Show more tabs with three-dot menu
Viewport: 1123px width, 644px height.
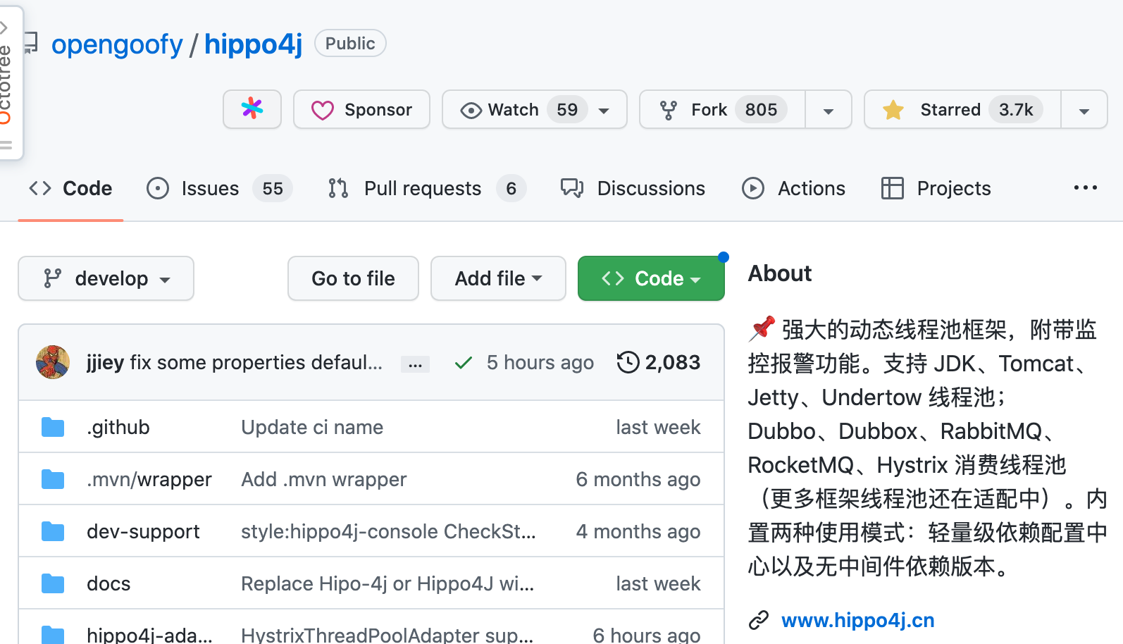tap(1085, 187)
